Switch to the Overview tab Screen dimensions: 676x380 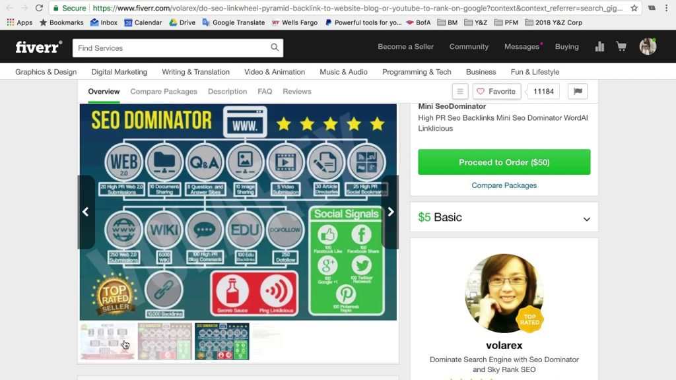tap(104, 91)
